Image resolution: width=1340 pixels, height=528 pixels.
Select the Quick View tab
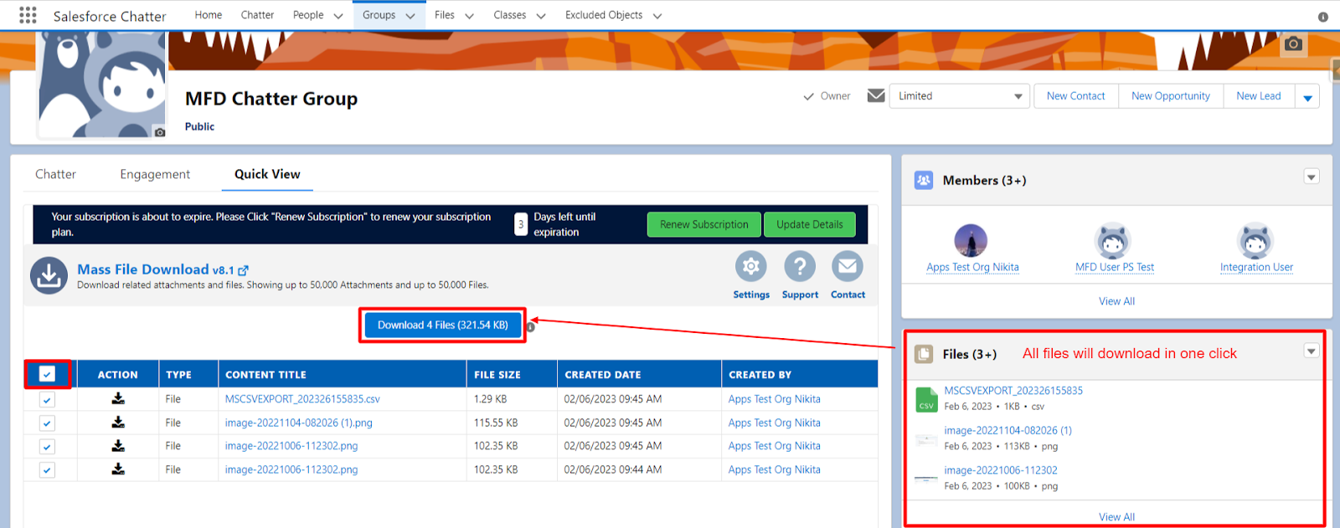(267, 174)
